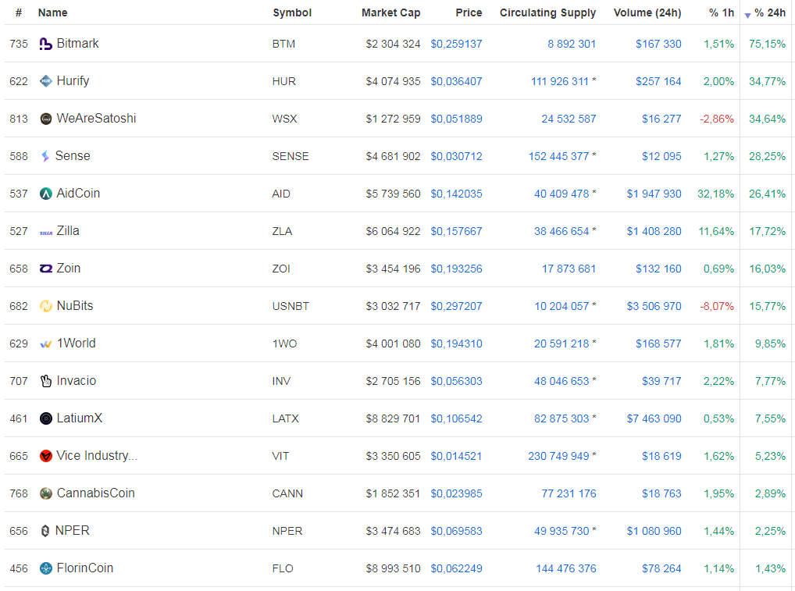Sort by the # rank column header
Screen dimensions: 795x591
point(19,12)
